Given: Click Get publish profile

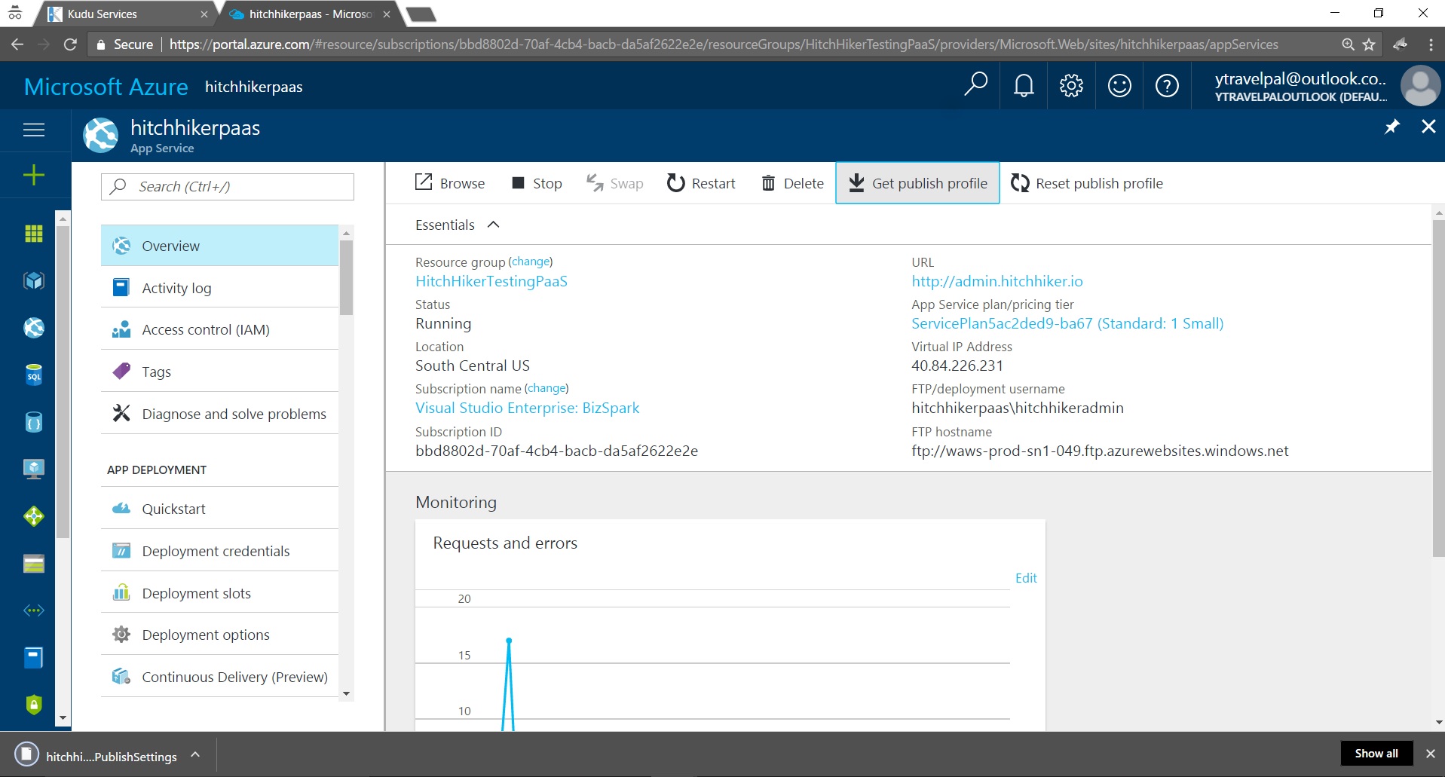Looking at the screenshot, I should point(917,183).
